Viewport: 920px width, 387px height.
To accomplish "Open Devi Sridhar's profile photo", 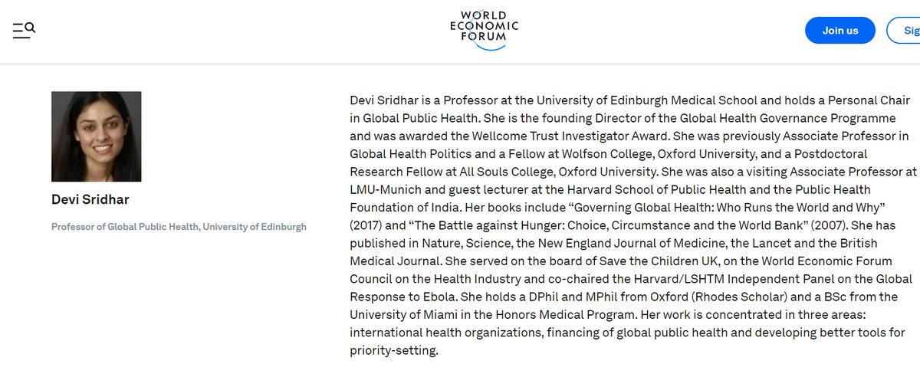I will pyautogui.click(x=97, y=136).
